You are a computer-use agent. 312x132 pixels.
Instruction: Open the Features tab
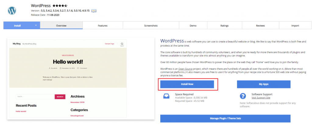point(103,26)
